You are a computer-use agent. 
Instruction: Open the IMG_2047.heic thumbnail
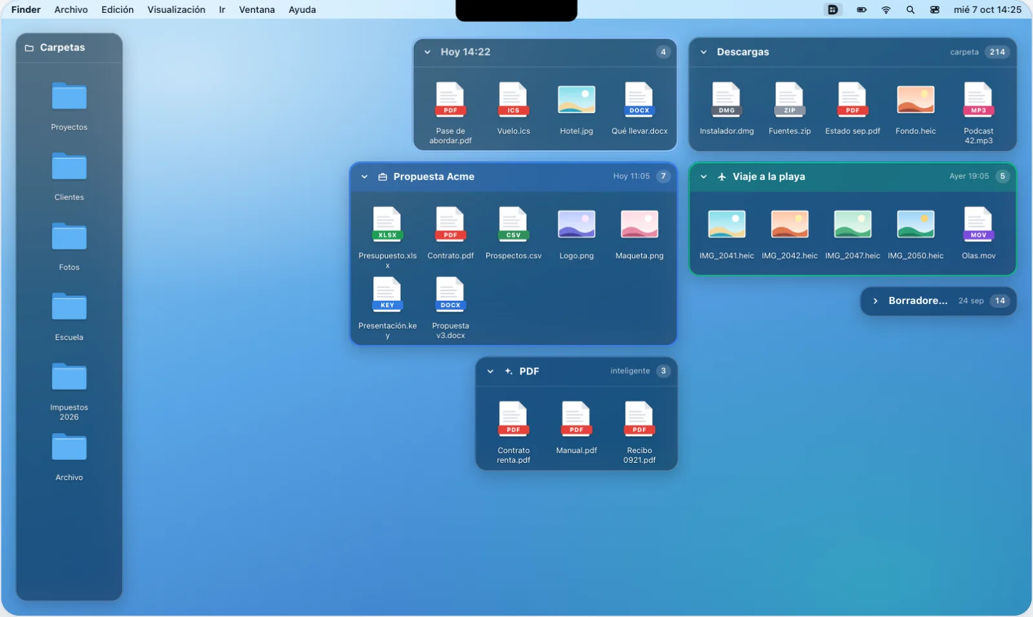[x=852, y=224]
